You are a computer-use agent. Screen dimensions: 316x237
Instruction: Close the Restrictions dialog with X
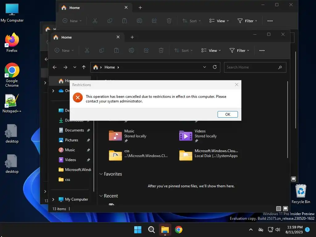(237, 85)
